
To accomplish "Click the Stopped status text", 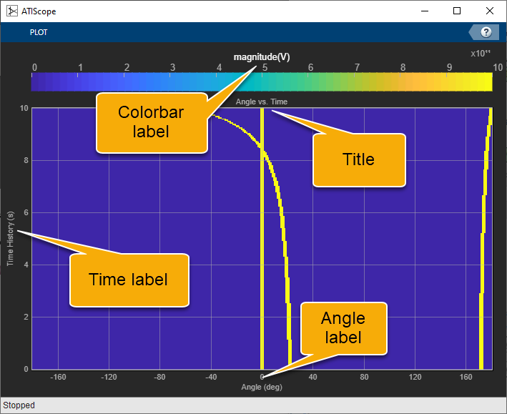I will [19, 405].
